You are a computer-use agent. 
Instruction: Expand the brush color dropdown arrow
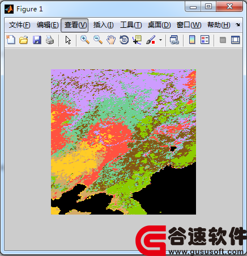160,40
